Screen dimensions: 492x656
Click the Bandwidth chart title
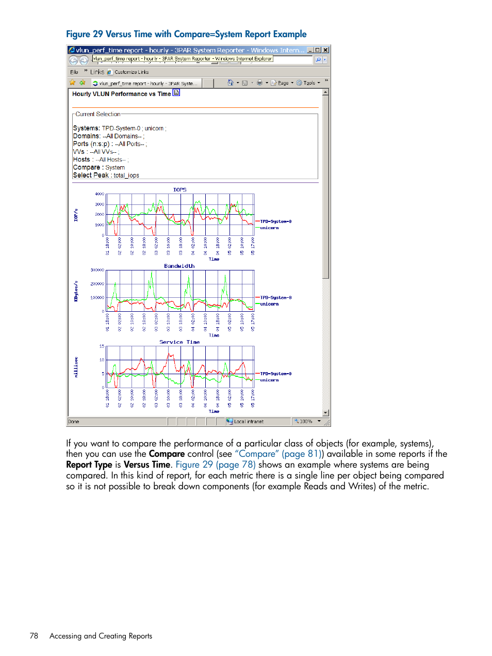[179, 266]
